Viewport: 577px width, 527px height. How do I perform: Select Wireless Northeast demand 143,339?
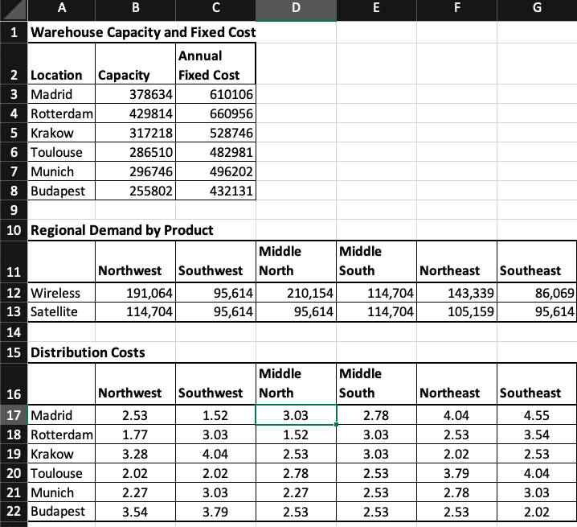(x=456, y=293)
